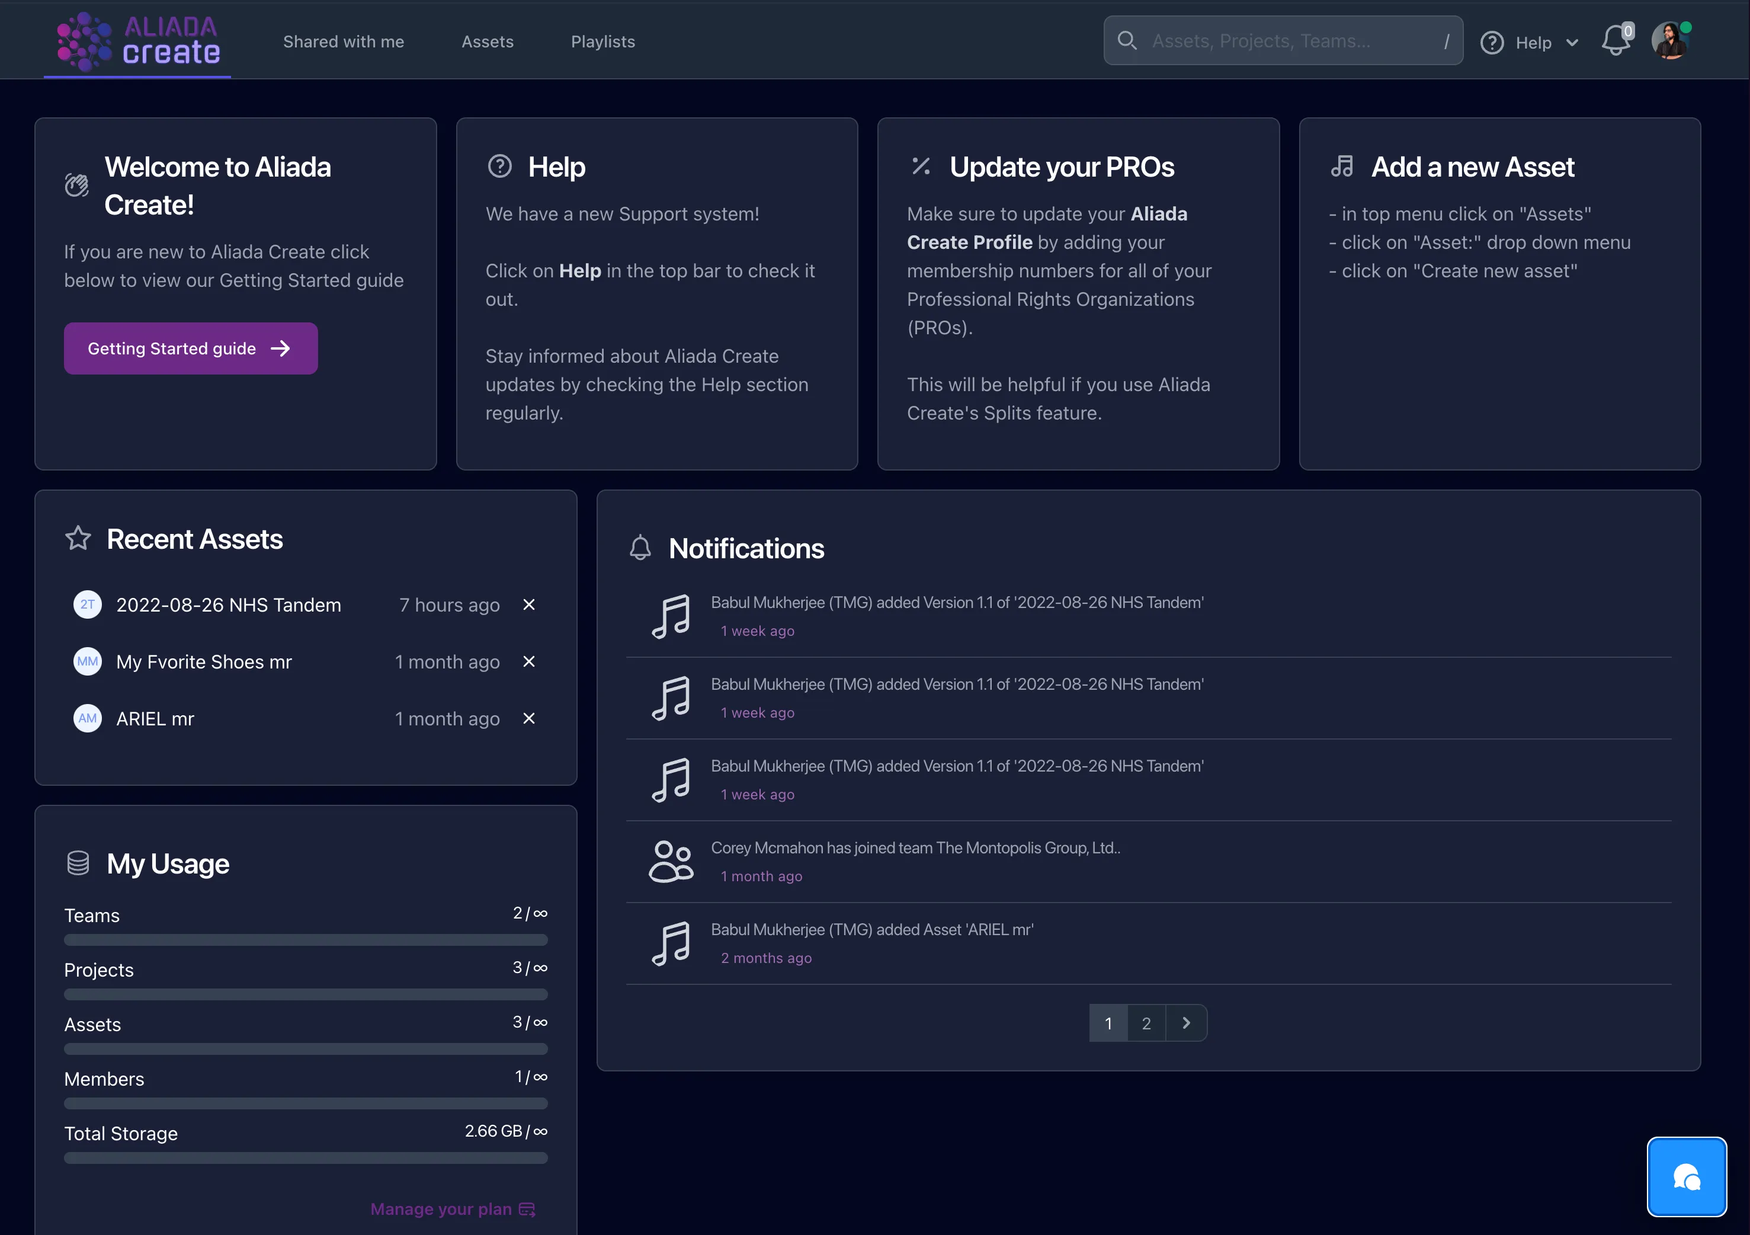Remove 2022-08-26 NHS Tandem from recent assets
1750x1235 pixels.
[529, 604]
